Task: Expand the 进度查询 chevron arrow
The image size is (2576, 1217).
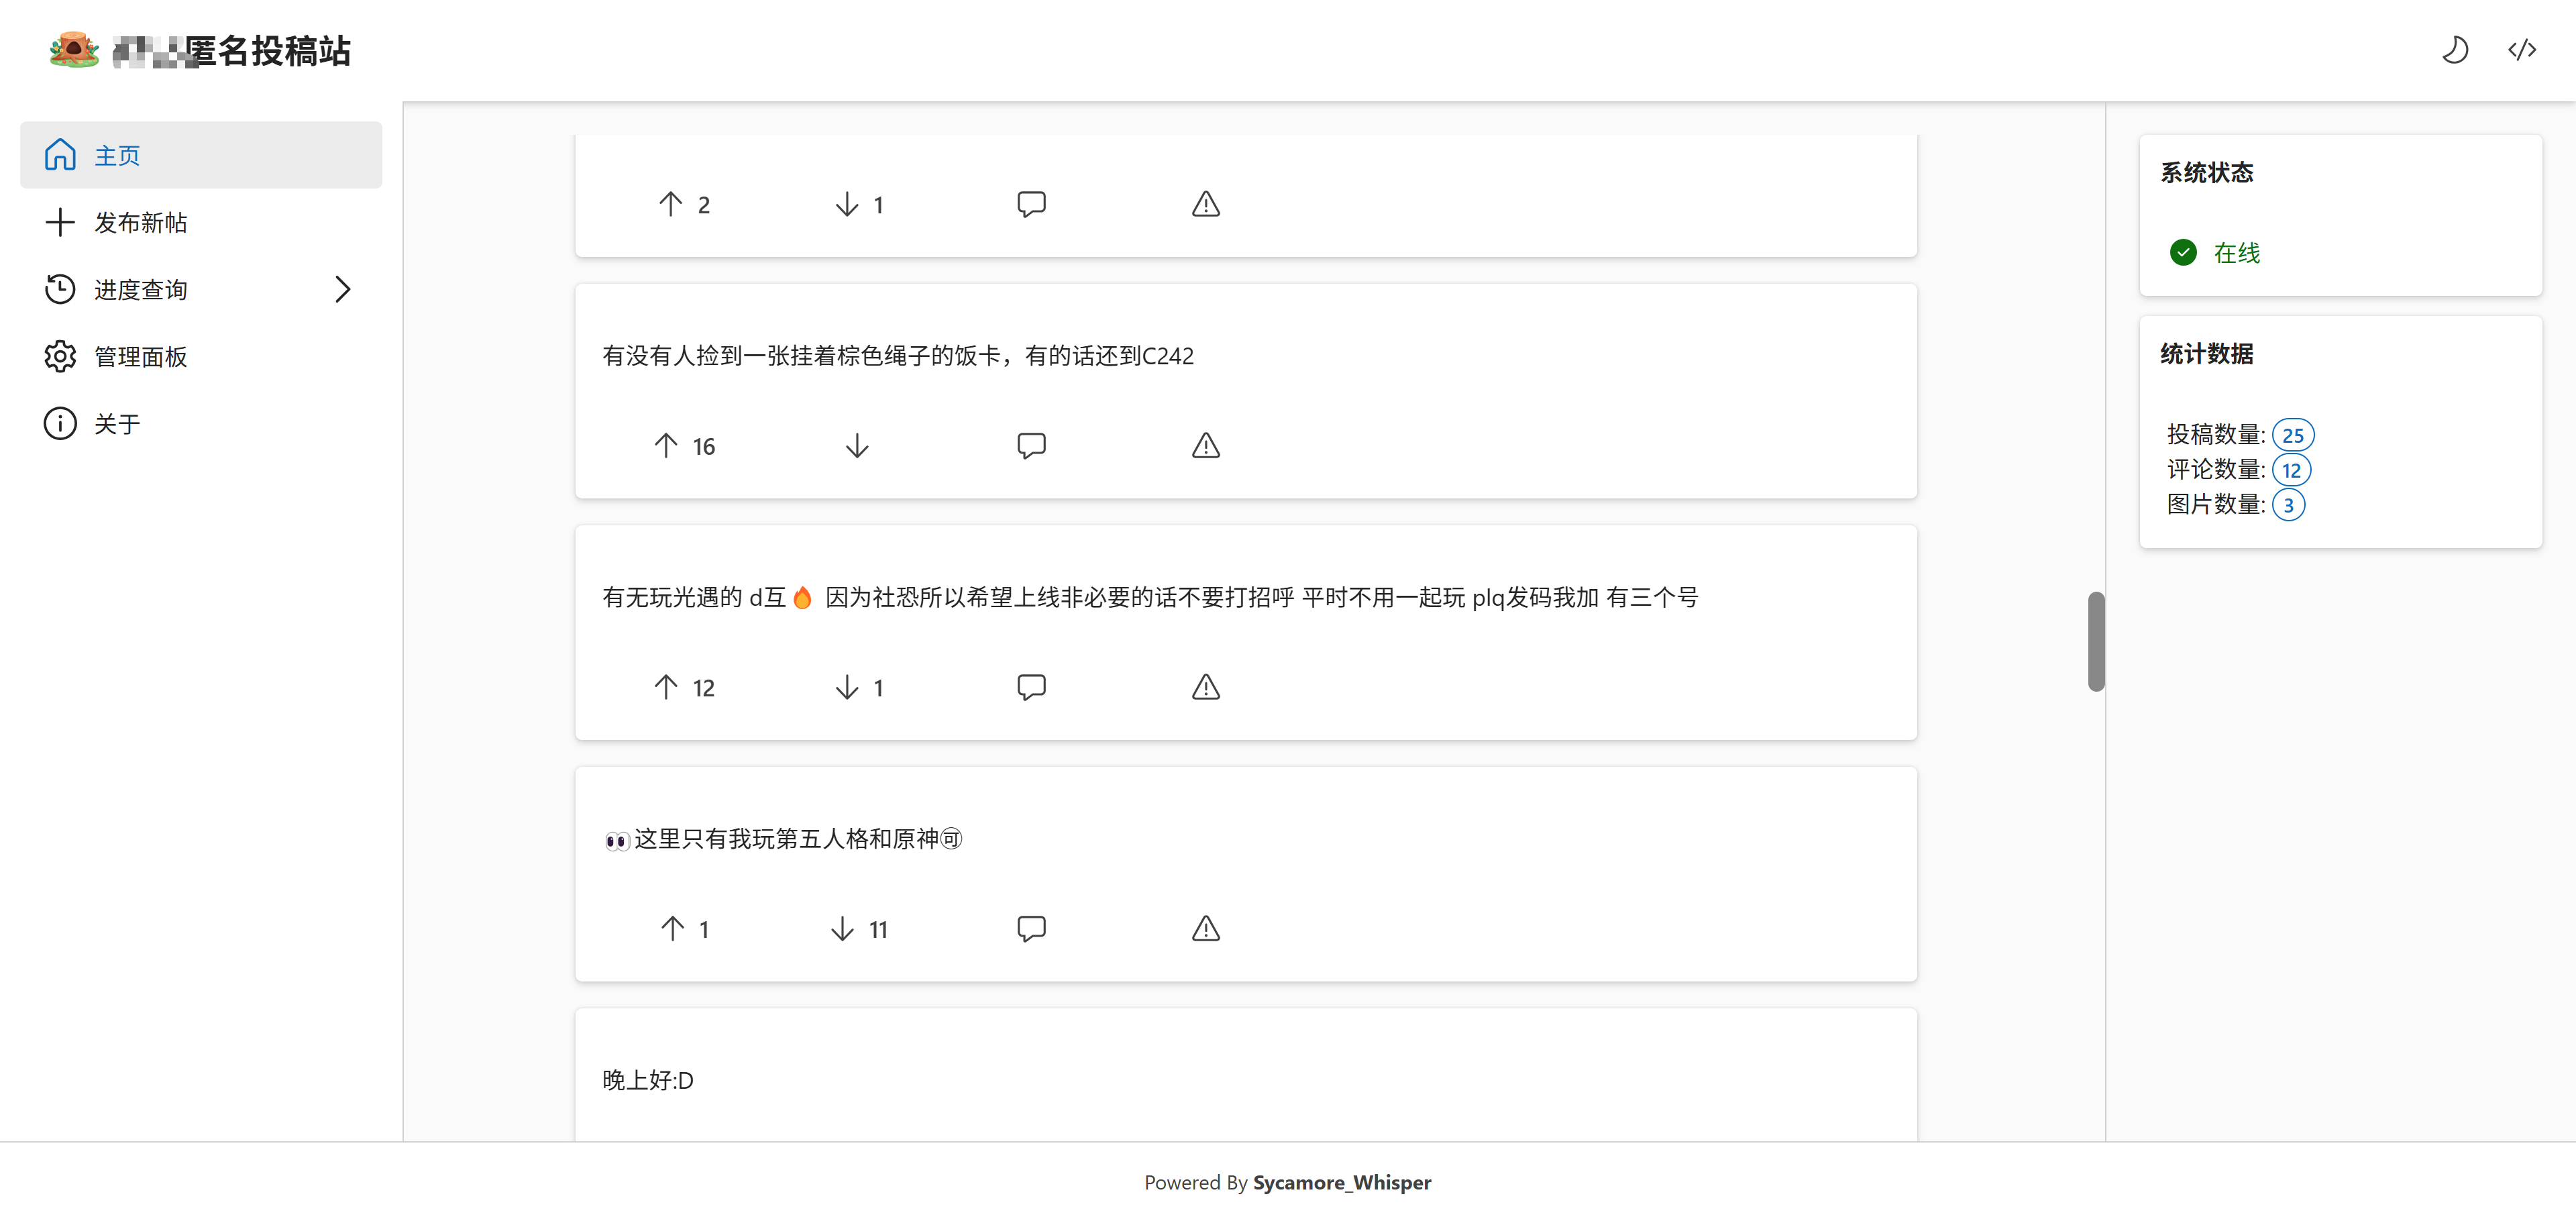Action: (342, 289)
